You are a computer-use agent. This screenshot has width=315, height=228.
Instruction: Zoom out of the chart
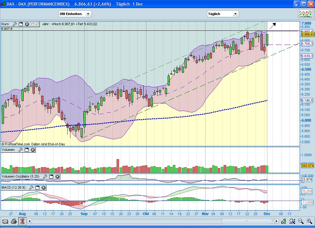[x=301, y=221]
